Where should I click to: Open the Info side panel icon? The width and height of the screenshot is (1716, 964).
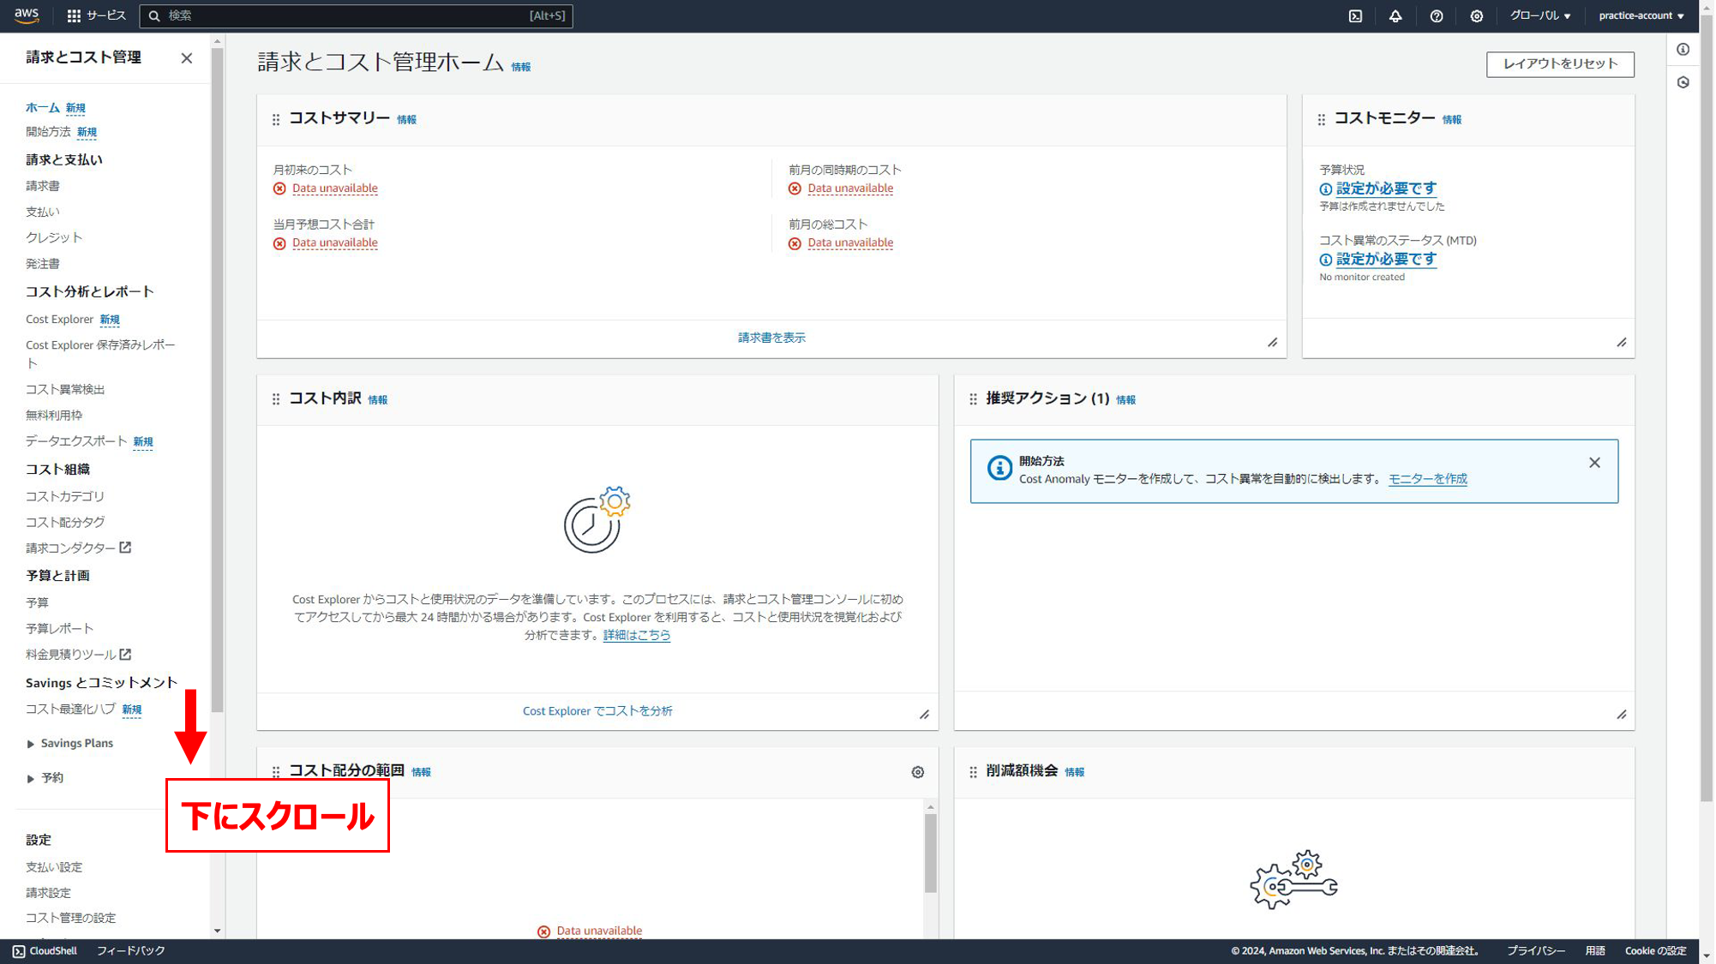click(x=1683, y=49)
